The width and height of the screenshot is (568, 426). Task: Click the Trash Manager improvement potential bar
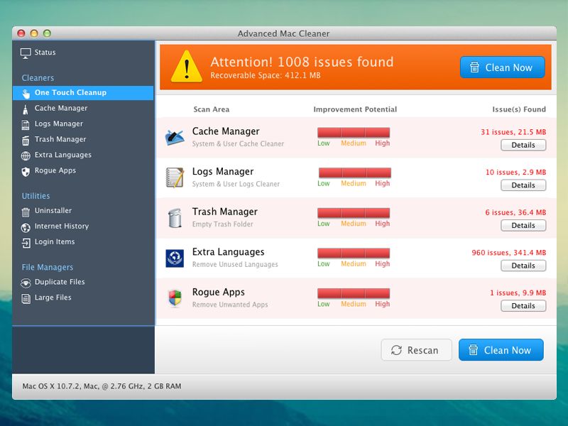click(354, 213)
